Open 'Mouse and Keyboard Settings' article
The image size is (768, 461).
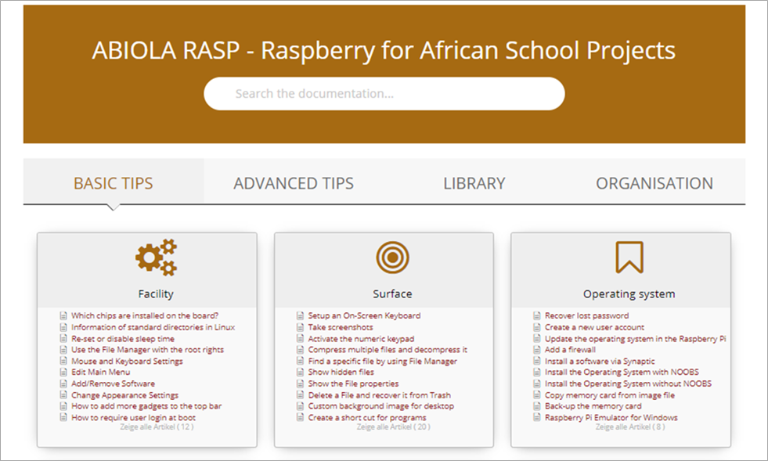pos(127,361)
